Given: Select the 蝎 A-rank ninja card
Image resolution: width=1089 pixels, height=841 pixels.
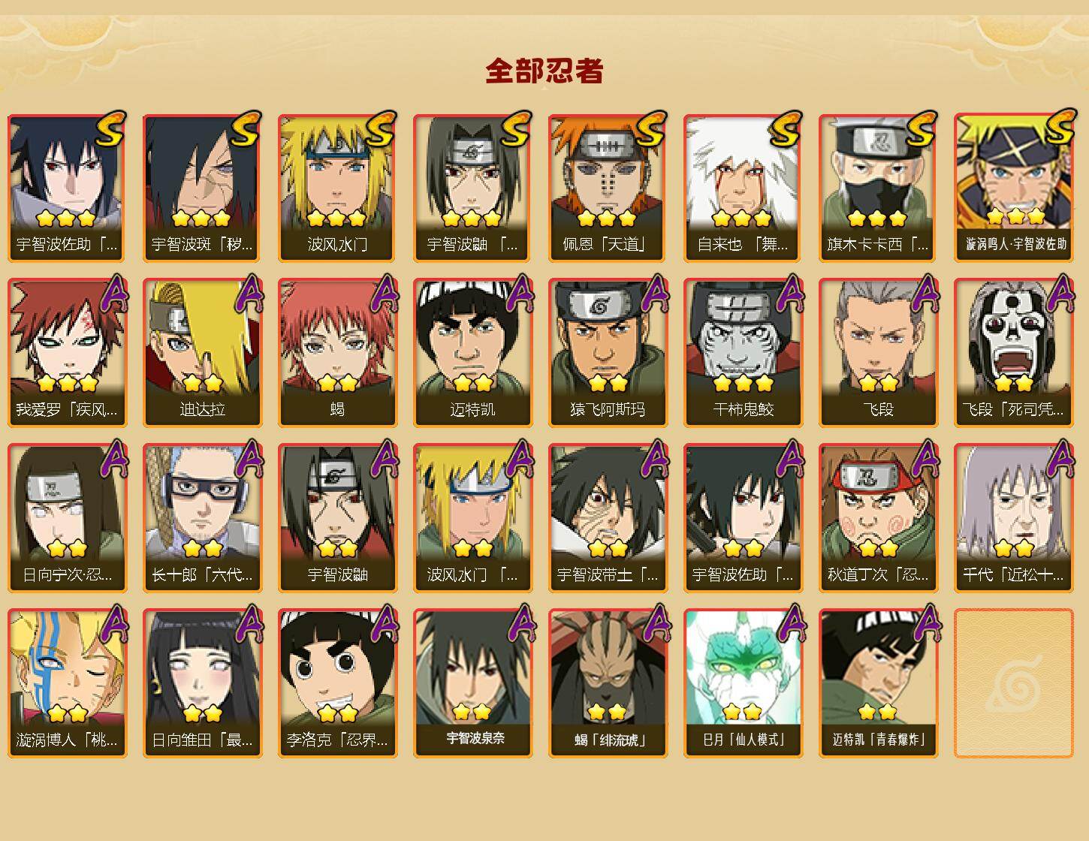Looking at the screenshot, I should [x=337, y=353].
